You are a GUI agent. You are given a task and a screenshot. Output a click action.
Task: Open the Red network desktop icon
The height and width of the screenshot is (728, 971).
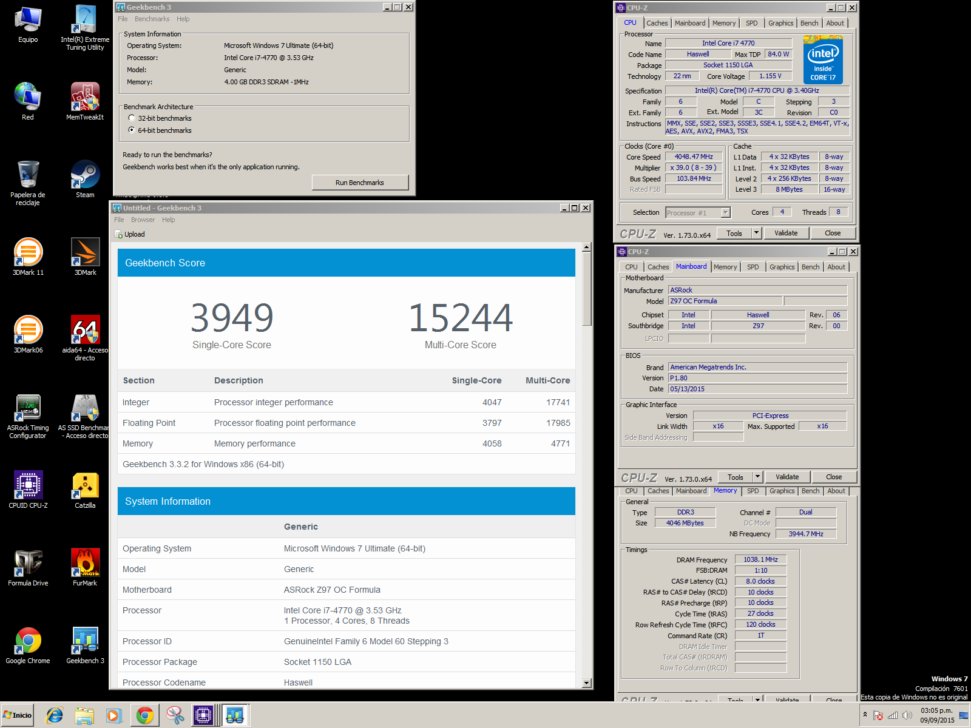(28, 101)
